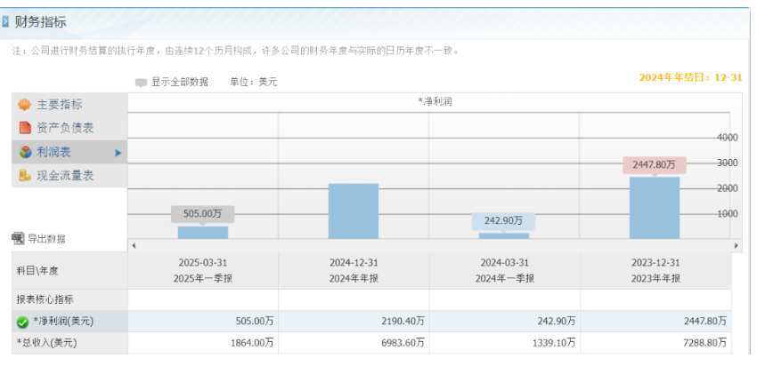
Task: Click the 利润表 pie chart icon
Action: point(25,152)
